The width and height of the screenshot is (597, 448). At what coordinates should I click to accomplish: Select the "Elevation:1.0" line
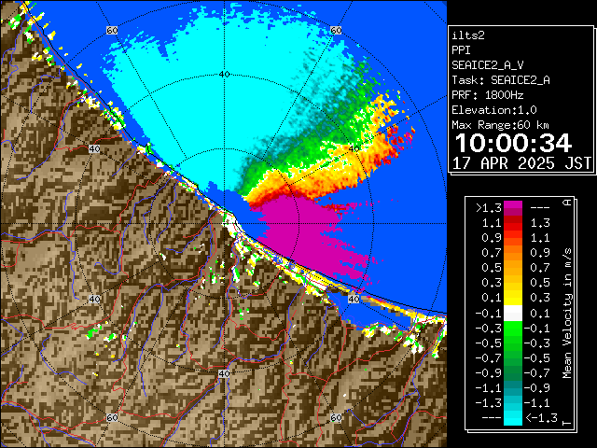click(493, 110)
